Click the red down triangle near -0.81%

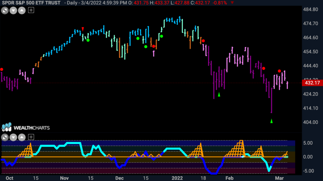click(x=232, y=3)
